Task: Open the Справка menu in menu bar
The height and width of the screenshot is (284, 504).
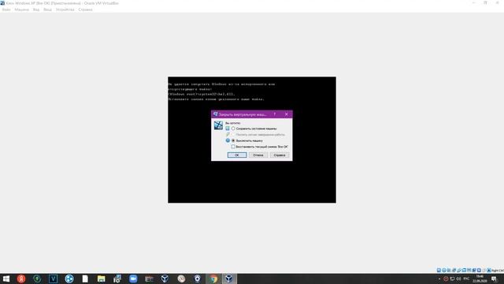Action: pos(85,9)
